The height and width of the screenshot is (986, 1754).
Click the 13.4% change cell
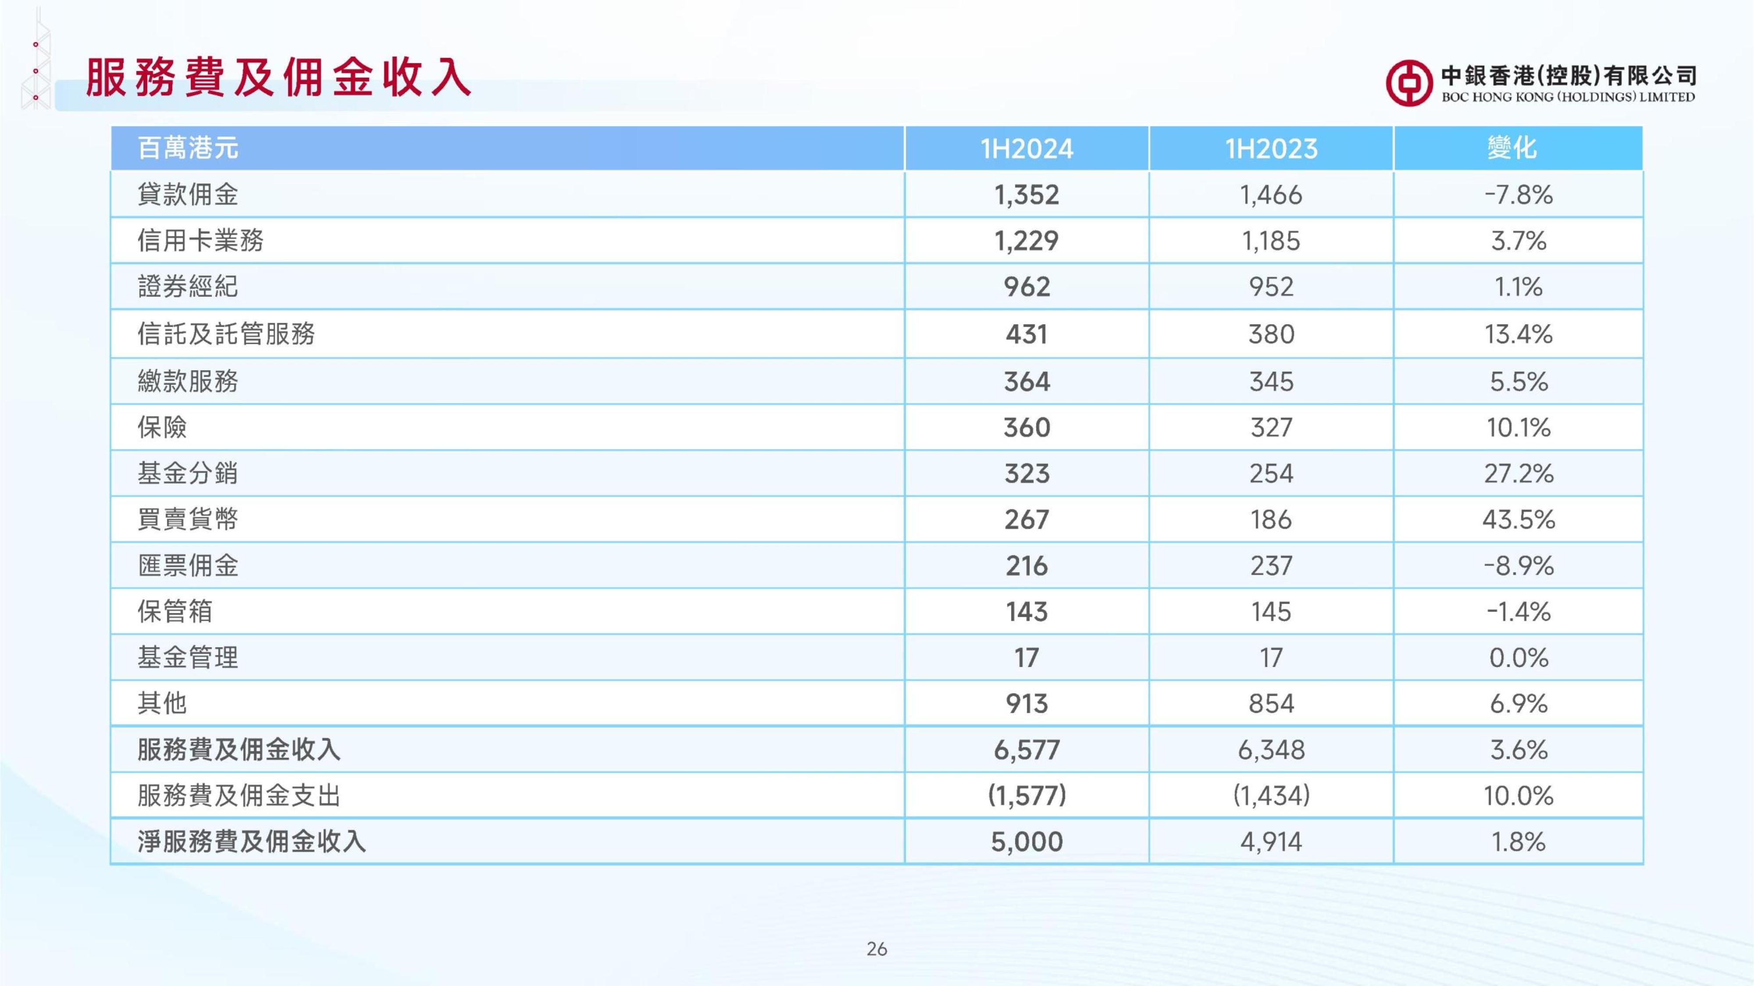pos(1519,334)
